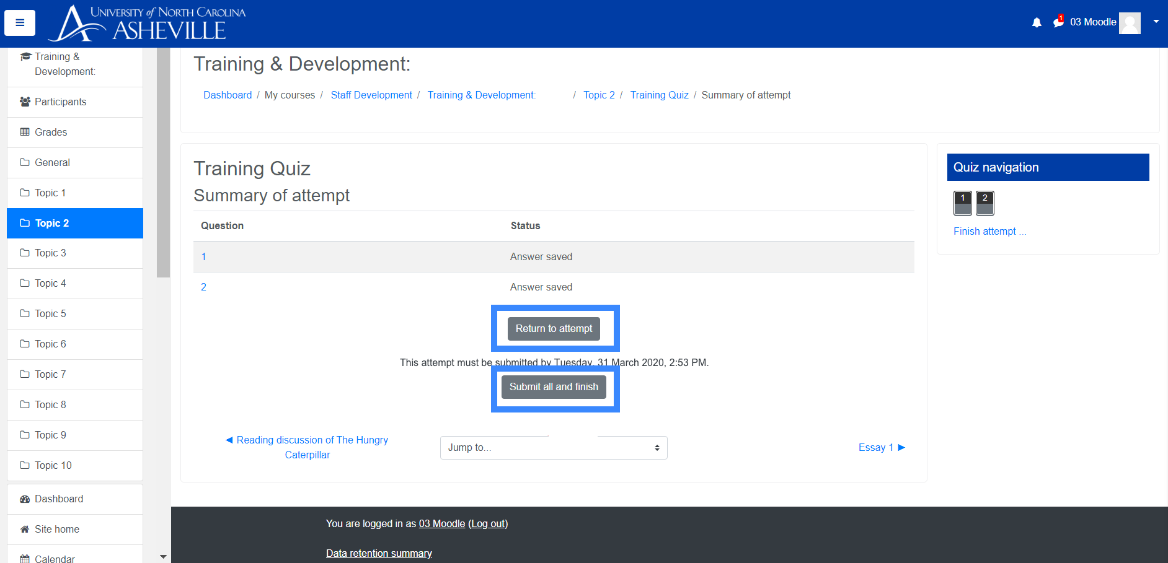Toggle the hamburger side panel button
The width and height of the screenshot is (1168, 563).
click(x=20, y=23)
